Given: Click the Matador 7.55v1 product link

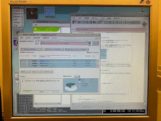Looking at the screenshot, I should [45, 61].
